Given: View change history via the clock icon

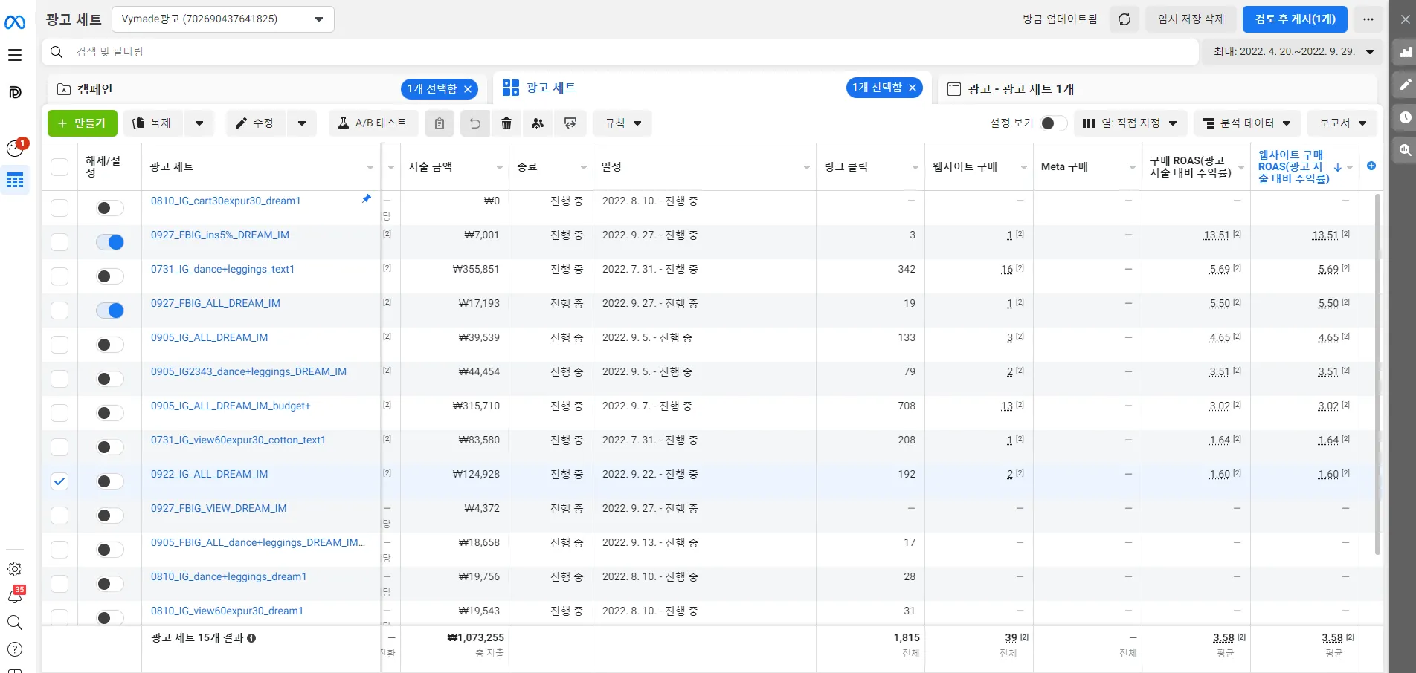Looking at the screenshot, I should pyautogui.click(x=1405, y=117).
